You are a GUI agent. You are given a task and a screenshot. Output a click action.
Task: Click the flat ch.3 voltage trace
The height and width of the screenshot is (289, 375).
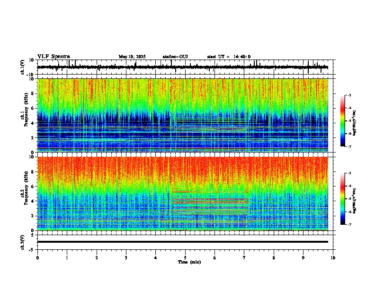183,242
